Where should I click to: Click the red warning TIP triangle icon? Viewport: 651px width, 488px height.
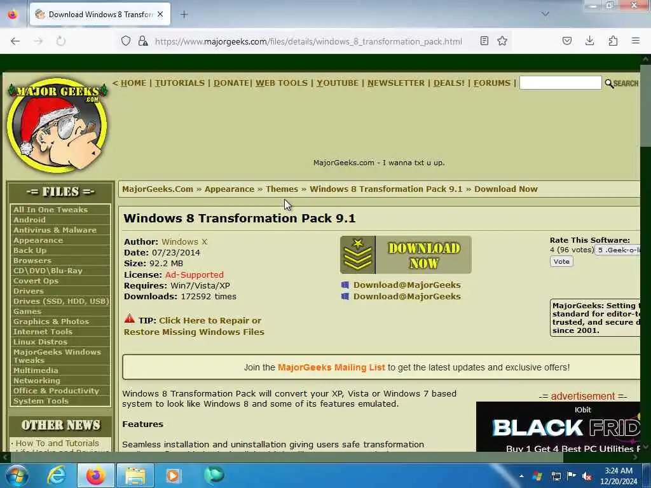[x=130, y=319]
